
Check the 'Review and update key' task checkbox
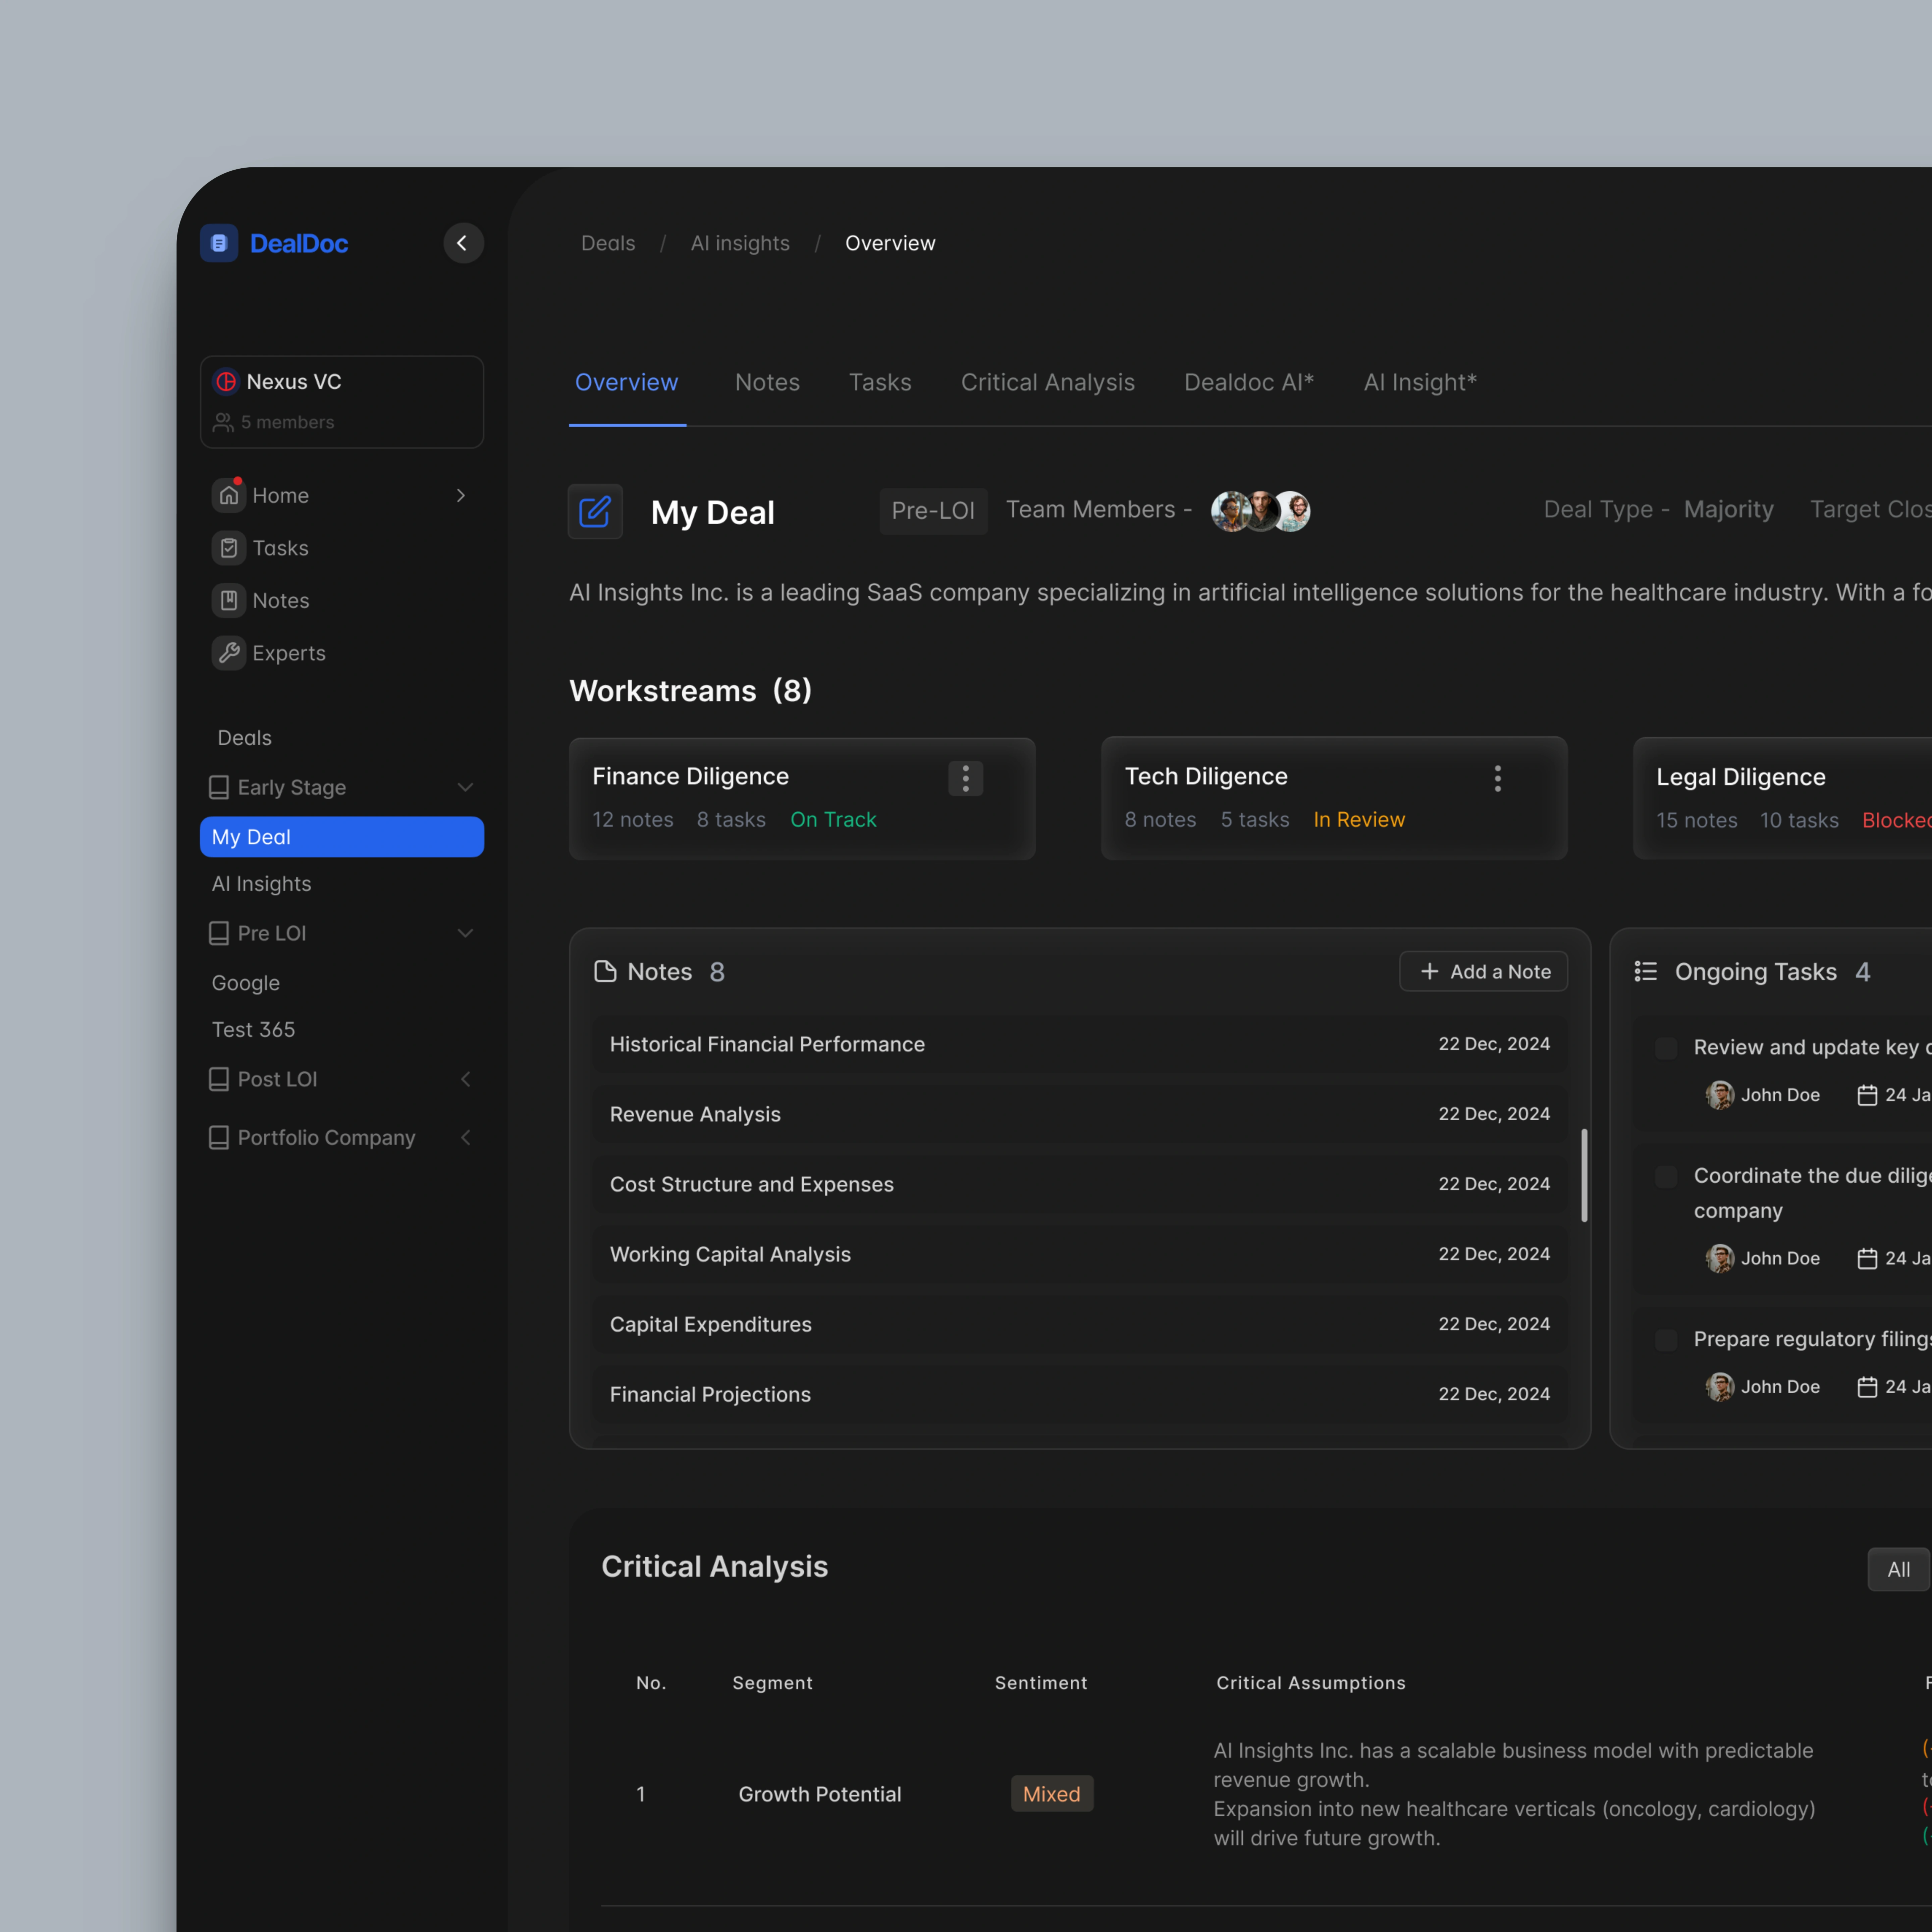(1666, 1047)
